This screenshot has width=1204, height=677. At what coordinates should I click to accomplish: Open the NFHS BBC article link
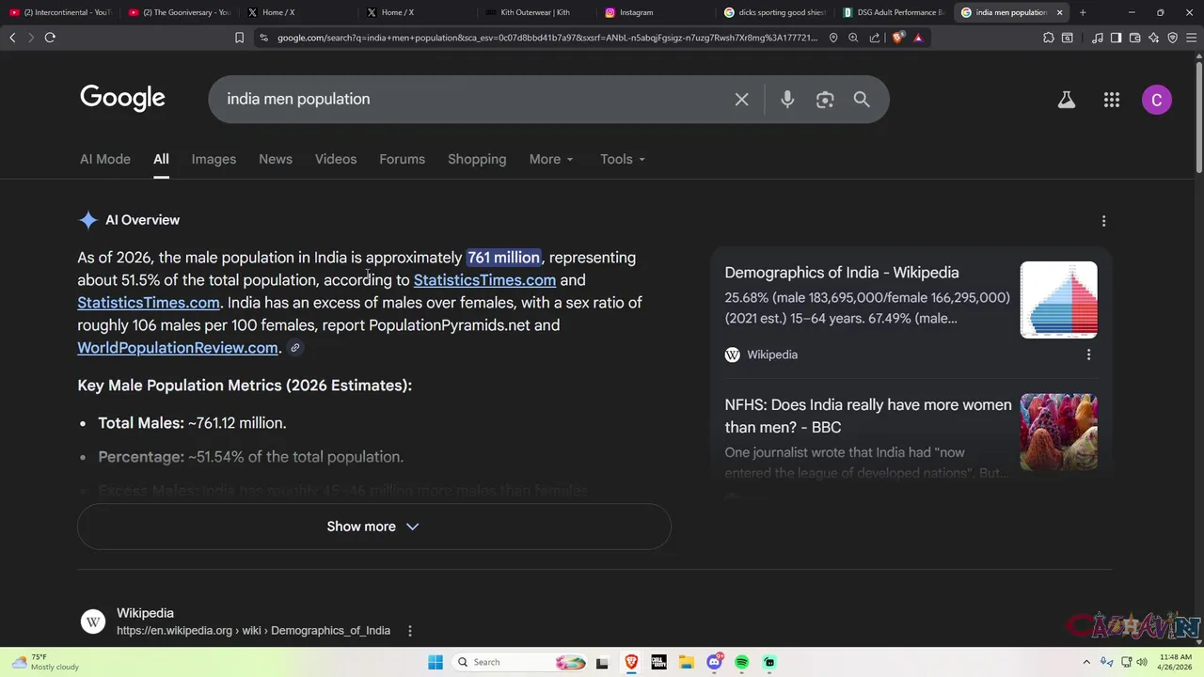pos(868,416)
